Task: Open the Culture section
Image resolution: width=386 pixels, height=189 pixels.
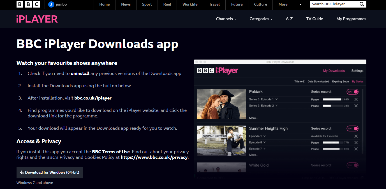Action: 260,4
